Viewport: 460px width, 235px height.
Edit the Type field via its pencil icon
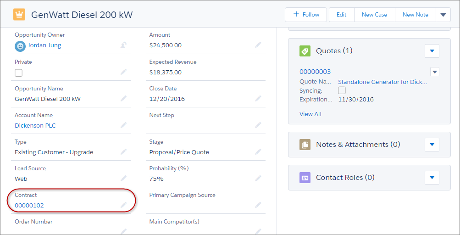click(123, 152)
